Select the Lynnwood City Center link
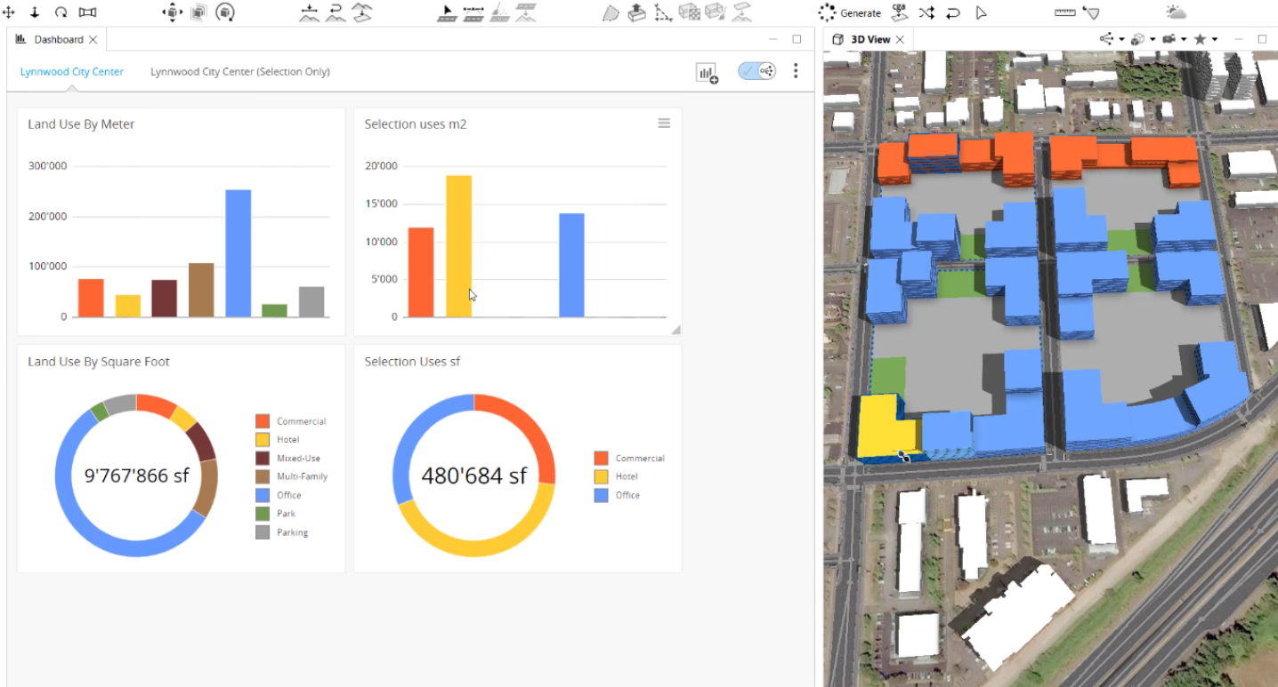1278x687 pixels. click(71, 71)
